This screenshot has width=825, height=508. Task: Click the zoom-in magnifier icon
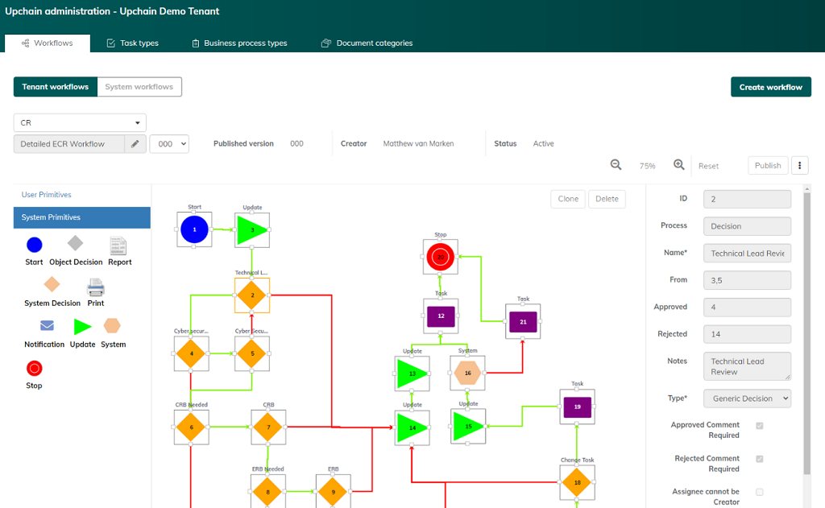coord(678,164)
